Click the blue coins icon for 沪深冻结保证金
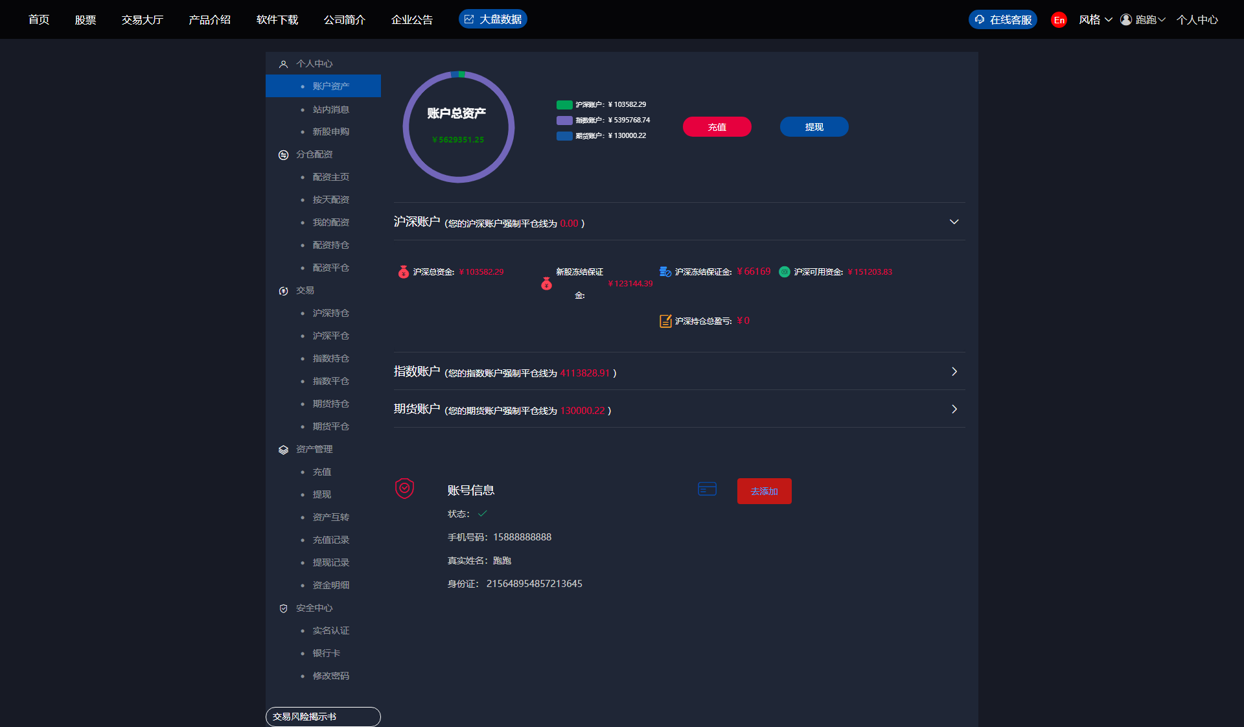 click(665, 271)
